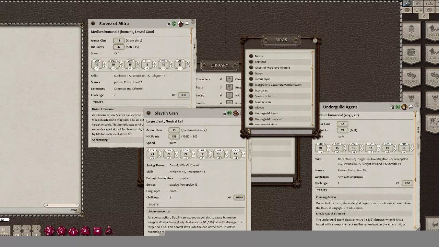Click the NPCs list scrollbar
The width and height of the screenshot is (439, 247).
coord(312,89)
